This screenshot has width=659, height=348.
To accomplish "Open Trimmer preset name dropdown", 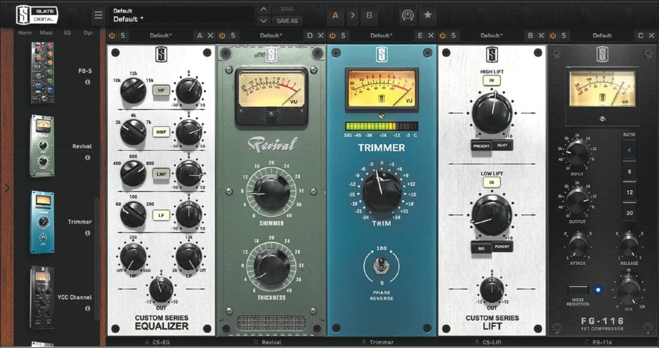I will tap(381, 36).
